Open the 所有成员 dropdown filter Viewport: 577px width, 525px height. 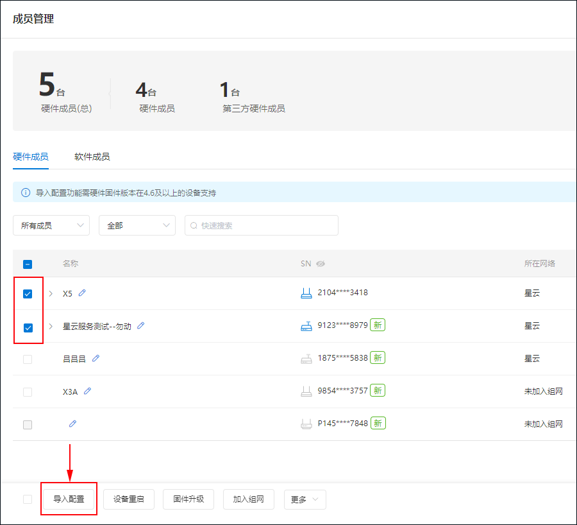point(51,225)
